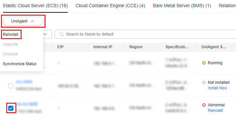The width and height of the screenshot is (236, 119).
Task: Click the gray Not installed status circle
Action: (x=204, y=82)
